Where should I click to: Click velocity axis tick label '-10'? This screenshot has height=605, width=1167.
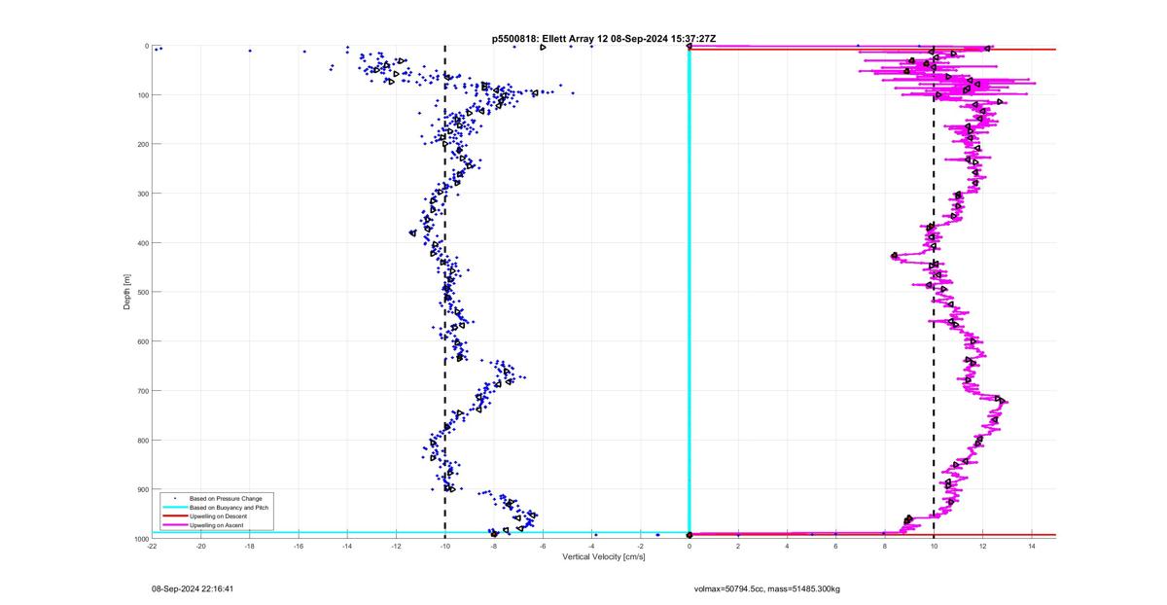444,546
